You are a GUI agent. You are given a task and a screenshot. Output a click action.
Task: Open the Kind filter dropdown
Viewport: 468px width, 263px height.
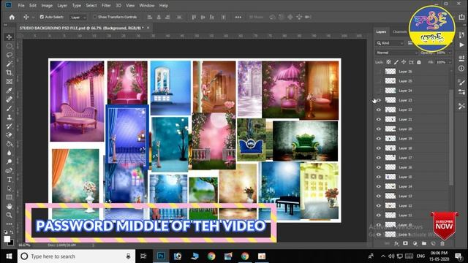click(x=390, y=43)
